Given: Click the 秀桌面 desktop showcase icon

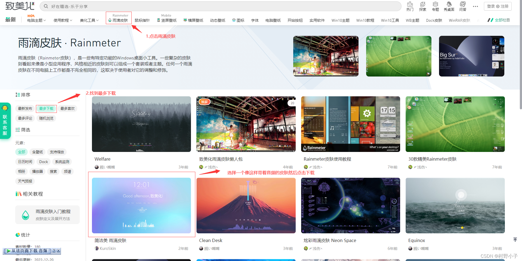Looking at the screenshot, I should (449, 6).
